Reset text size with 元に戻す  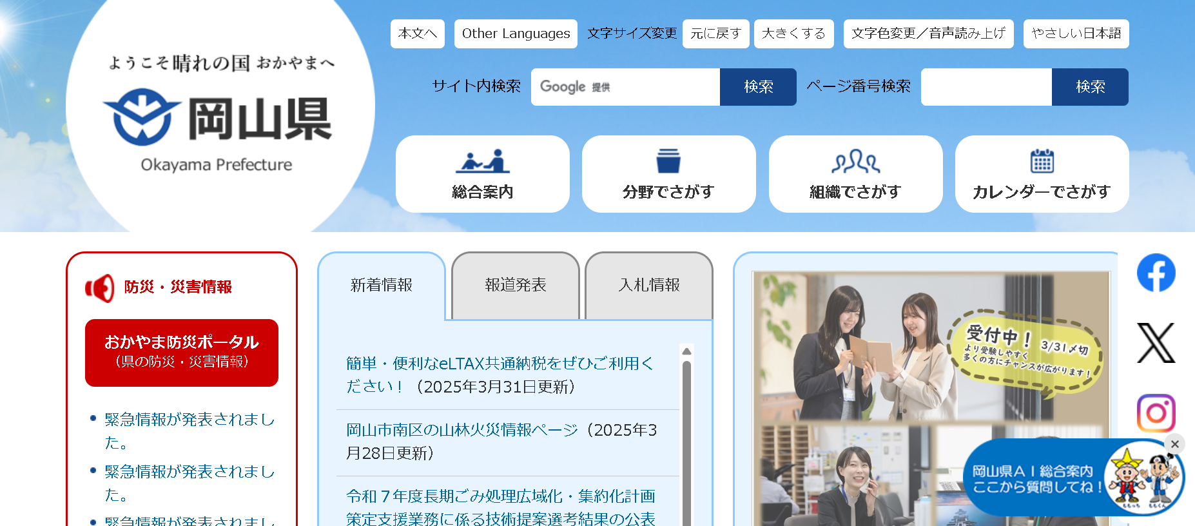[716, 34]
